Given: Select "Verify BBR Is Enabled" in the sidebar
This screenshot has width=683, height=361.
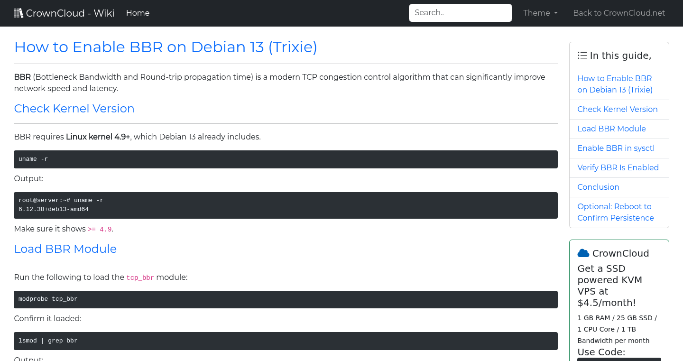Looking at the screenshot, I should click(x=618, y=167).
